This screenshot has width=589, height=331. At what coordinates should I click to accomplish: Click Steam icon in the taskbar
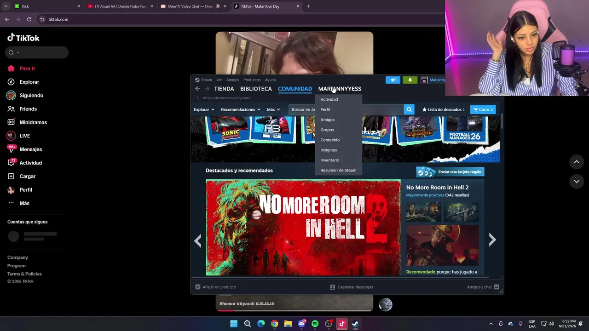(355, 324)
